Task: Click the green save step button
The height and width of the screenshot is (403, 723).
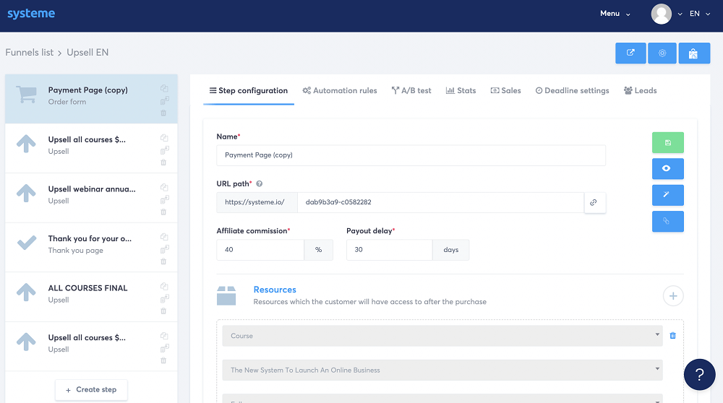Action: (667, 143)
